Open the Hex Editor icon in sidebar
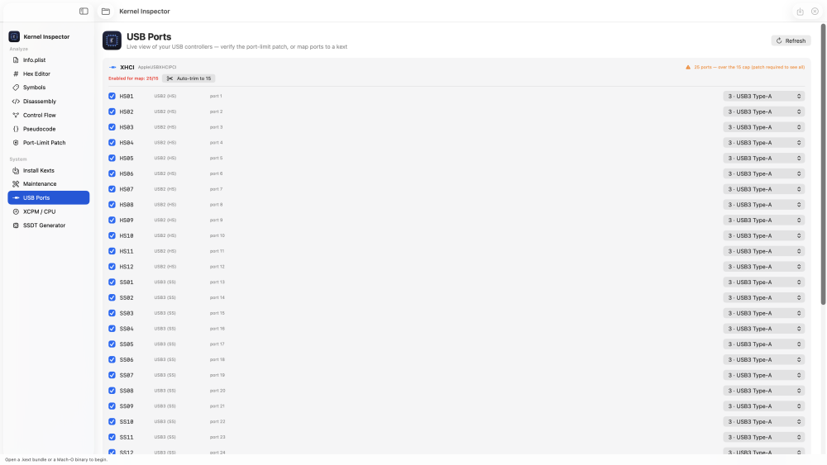This screenshot has width=827, height=465. pyautogui.click(x=16, y=74)
